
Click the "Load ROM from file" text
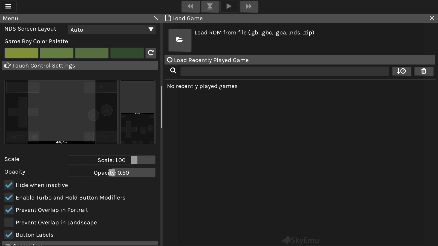click(x=254, y=33)
